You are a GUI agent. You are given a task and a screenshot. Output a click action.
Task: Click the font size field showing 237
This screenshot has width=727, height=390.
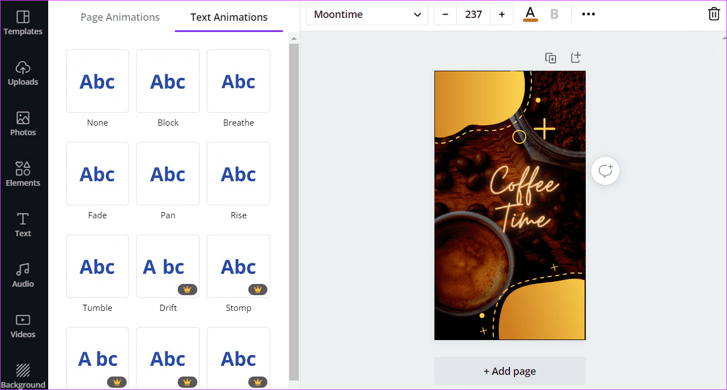click(x=474, y=14)
